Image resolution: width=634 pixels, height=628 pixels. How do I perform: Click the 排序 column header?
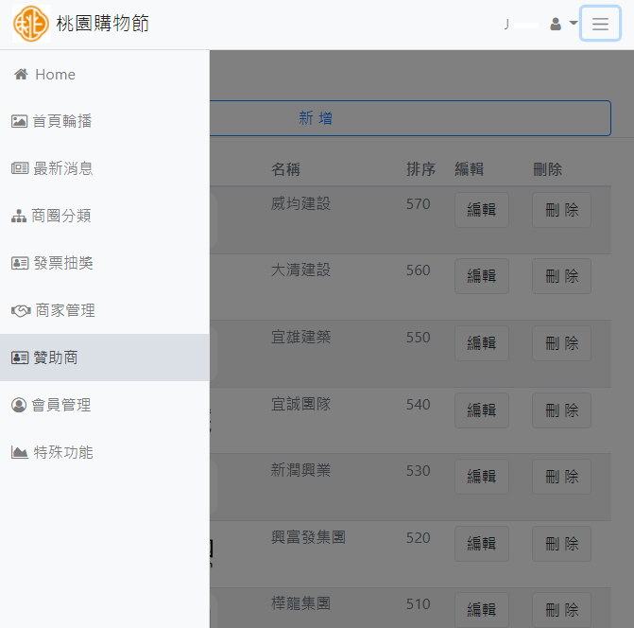click(x=420, y=169)
